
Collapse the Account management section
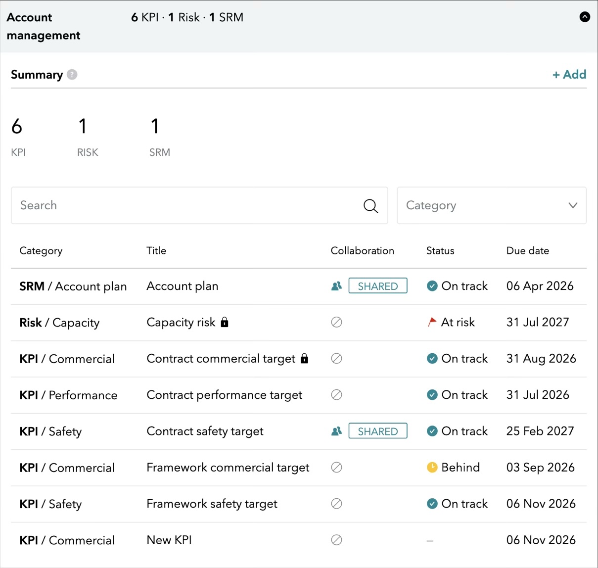pos(585,17)
